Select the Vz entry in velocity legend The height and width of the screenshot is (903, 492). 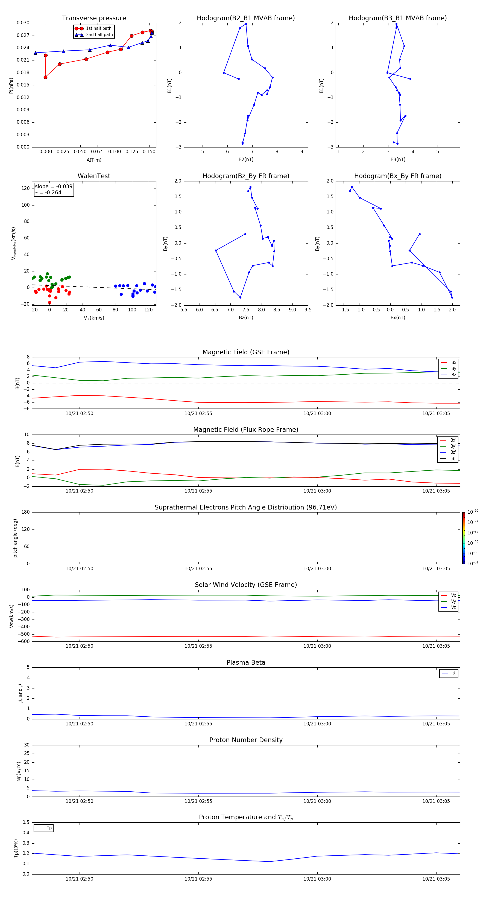point(449,607)
